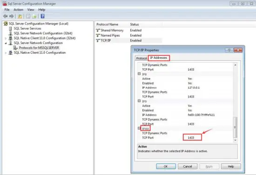Click the IPAll TCP Dynamic Ports row
The width and height of the screenshot is (256, 175).
point(185,133)
